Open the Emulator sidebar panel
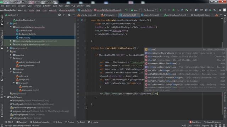227x127 pixels. [225, 112]
